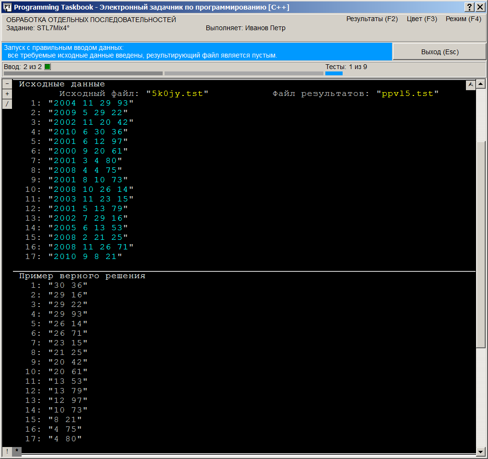Click solution row "20 61"

[68, 372]
